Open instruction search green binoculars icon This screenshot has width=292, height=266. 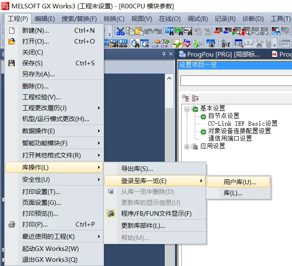[179, 31]
